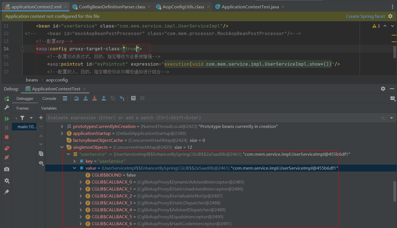Viewport: 397px width, 228px height.
Task: Open AopConfigUtils.class tab
Action: click(x=183, y=7)
